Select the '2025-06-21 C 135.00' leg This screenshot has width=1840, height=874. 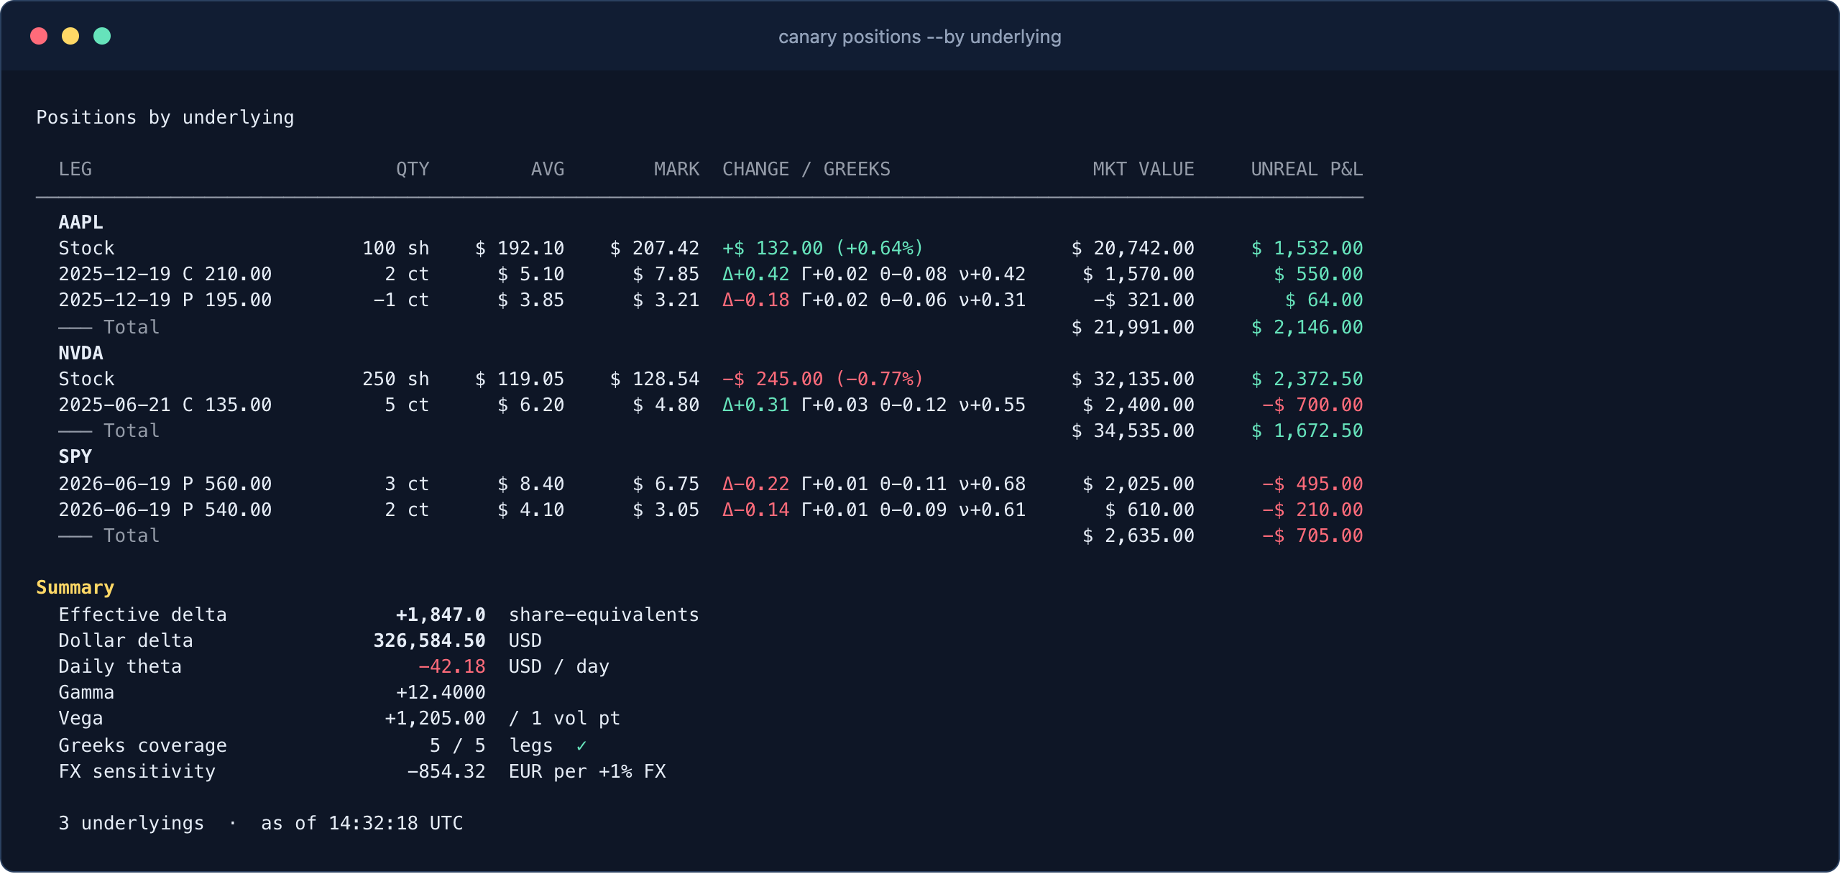click(x=165, y=405)
